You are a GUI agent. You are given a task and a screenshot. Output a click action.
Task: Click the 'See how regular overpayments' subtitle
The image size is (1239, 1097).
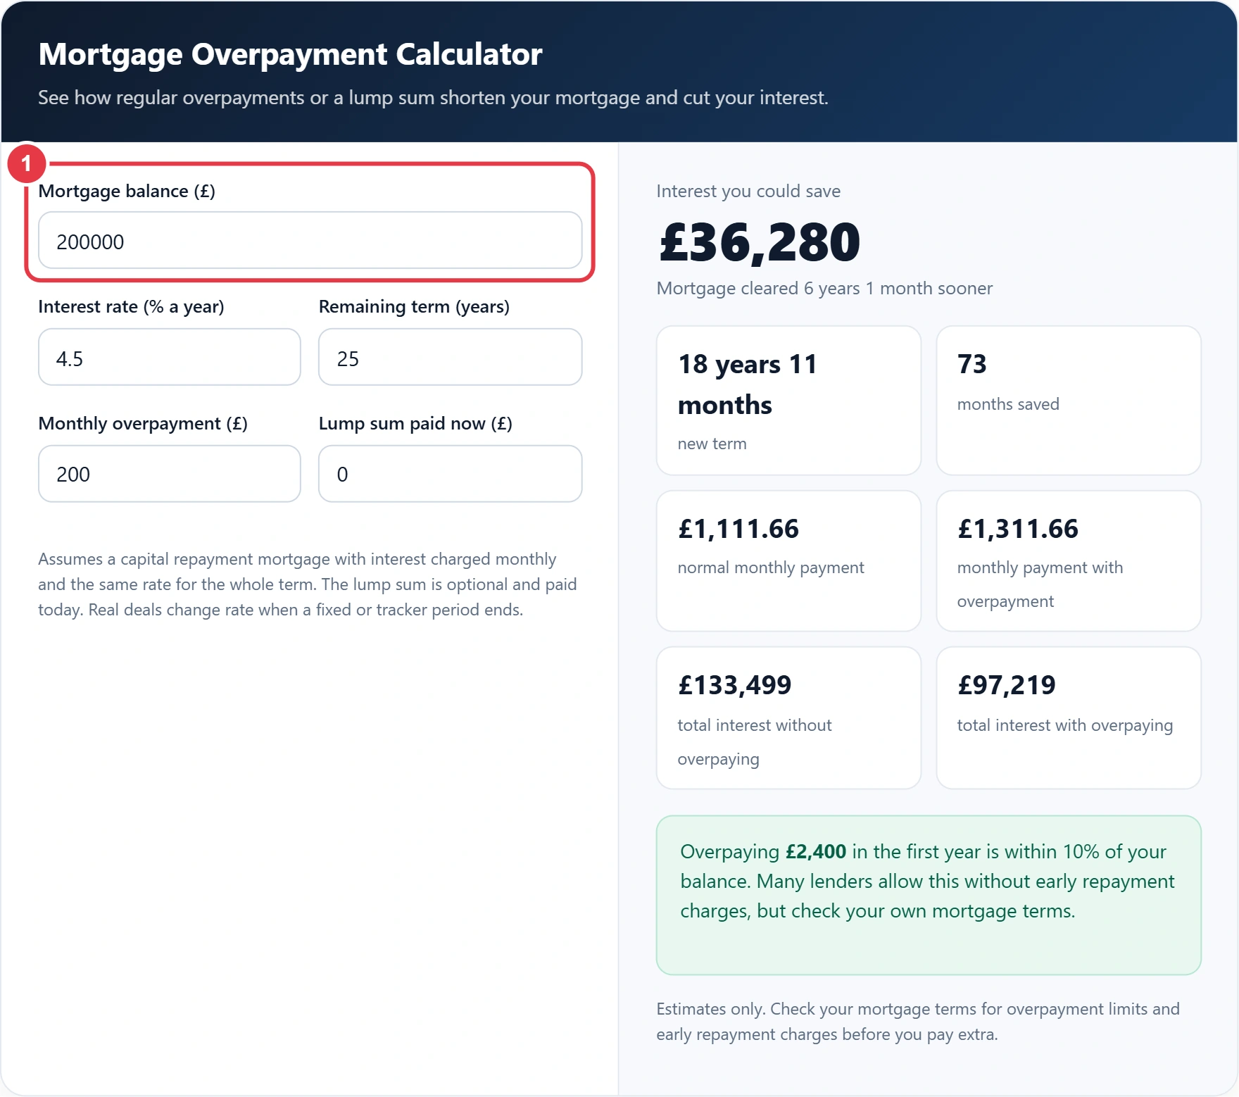433,97
